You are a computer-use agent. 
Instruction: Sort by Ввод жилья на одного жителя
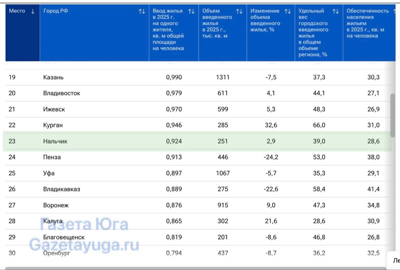(191, 12)
